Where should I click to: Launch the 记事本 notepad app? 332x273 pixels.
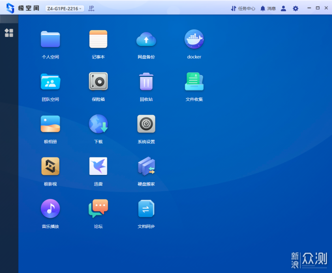click(x=98, y=39)
